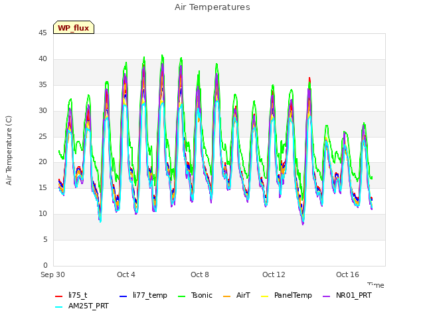Click the Oct 4 x-axis tick label
425x319 pixels.
pos(126,274)
